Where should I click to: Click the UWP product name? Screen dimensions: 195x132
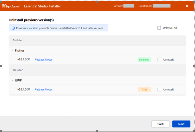point(18,80)
